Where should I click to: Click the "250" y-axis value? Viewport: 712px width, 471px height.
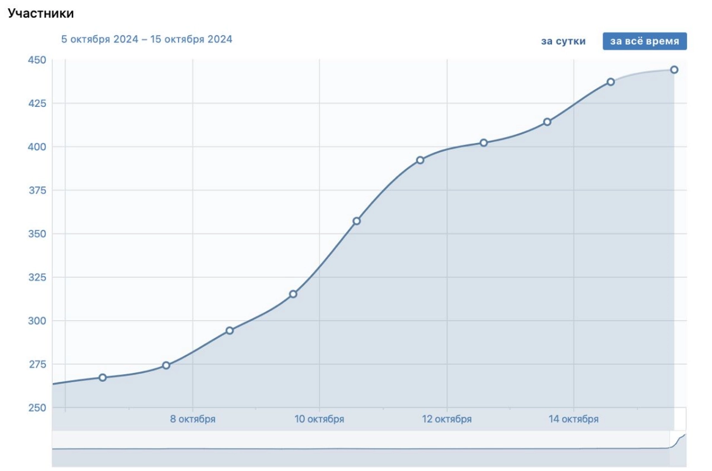point(37,407)
